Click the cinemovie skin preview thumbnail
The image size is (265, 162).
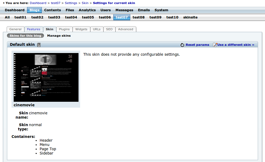[46, 77]
